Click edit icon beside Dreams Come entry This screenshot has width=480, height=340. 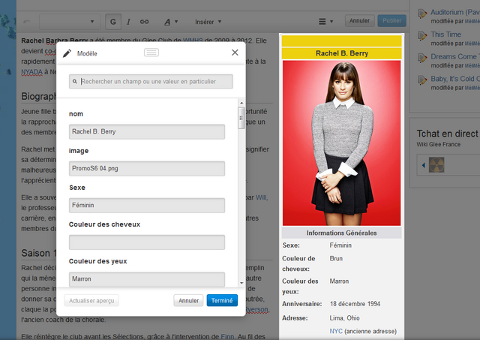click(422, 59)
